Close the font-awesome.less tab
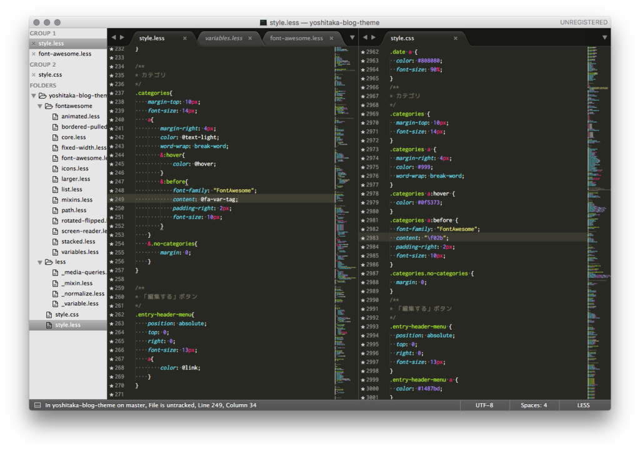Viewport: 640px width, 452px height. (331, 38)
